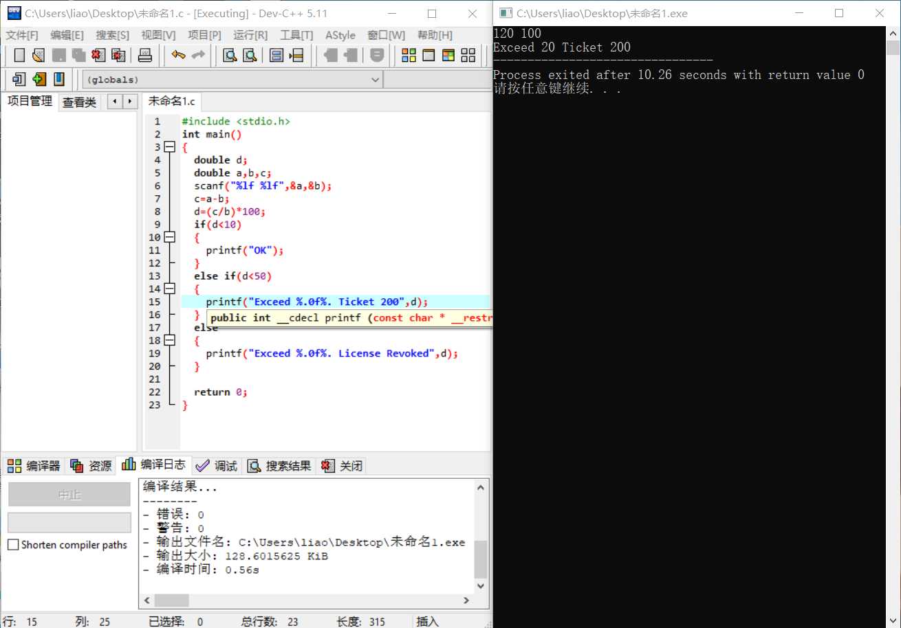Viewport: 901px width, 628px height.
Task: Click highlighted line 15 printf code
Action: 317,302
